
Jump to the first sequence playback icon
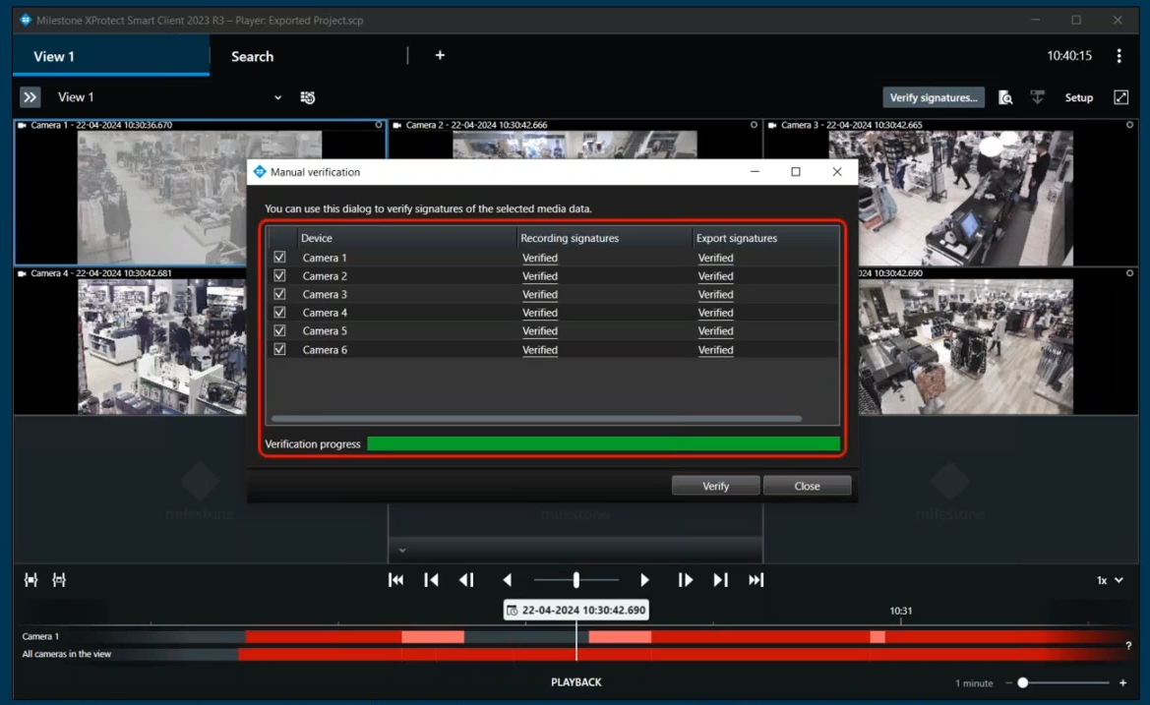[x=396, y=580]
